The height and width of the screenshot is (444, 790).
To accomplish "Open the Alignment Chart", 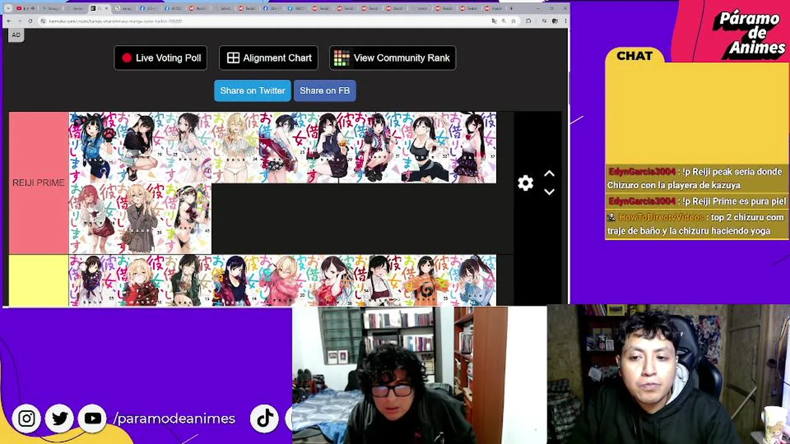I will [268, 58].
